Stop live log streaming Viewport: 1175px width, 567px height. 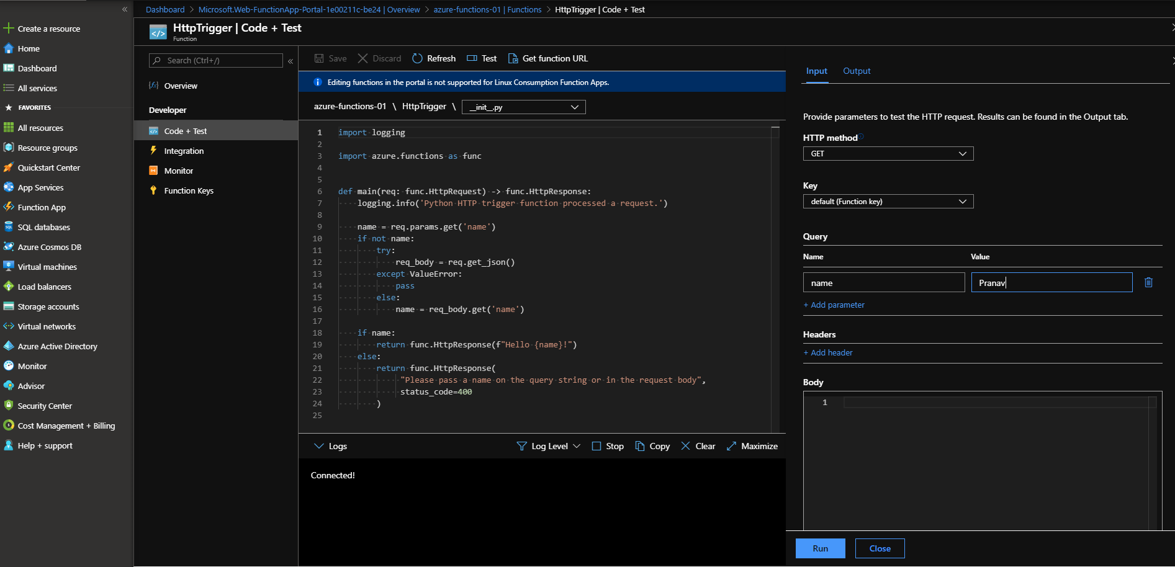pyautogui.click(x=597, y=446)
